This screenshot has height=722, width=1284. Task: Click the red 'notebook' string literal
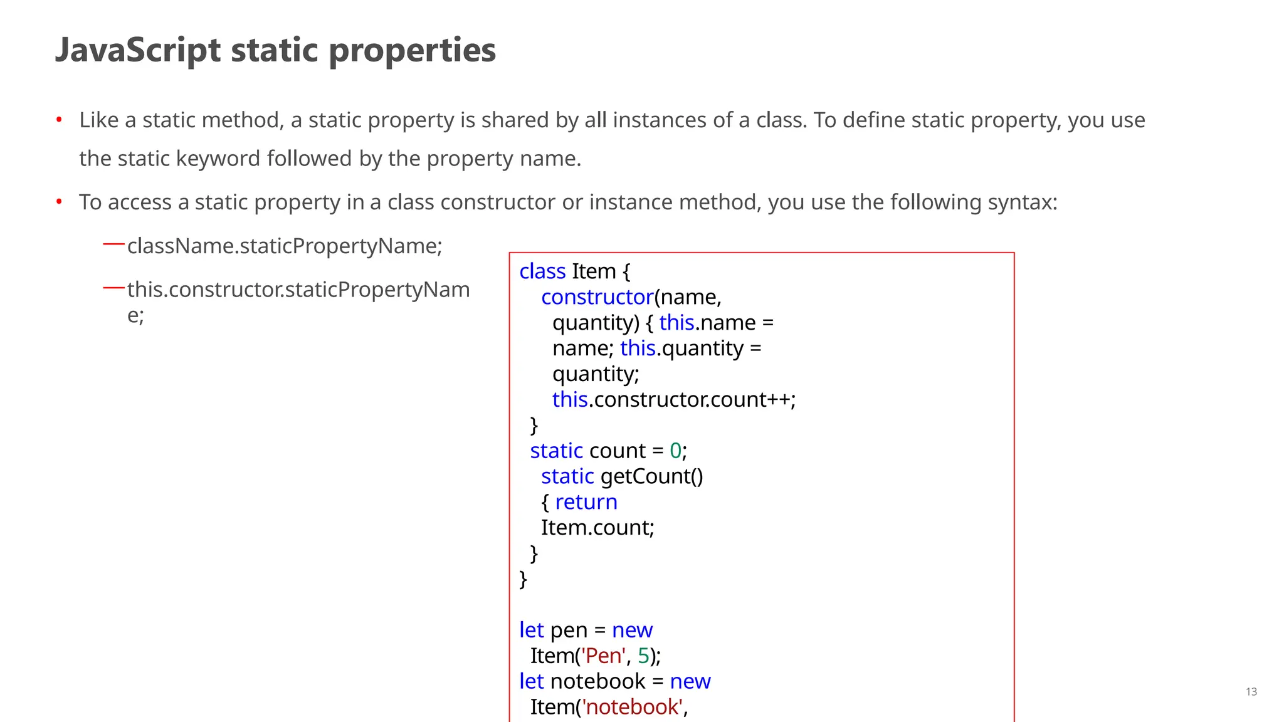pyautogui.click(x=632, y=707)
